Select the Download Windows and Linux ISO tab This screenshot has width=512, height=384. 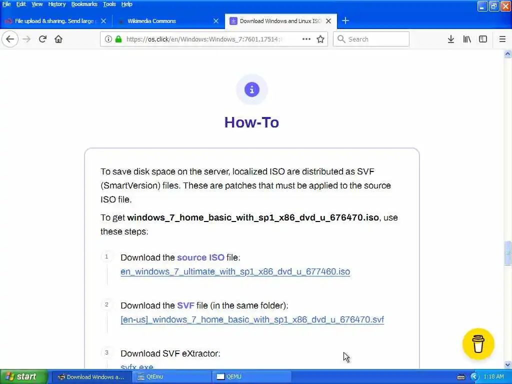[x=281, y=21]
